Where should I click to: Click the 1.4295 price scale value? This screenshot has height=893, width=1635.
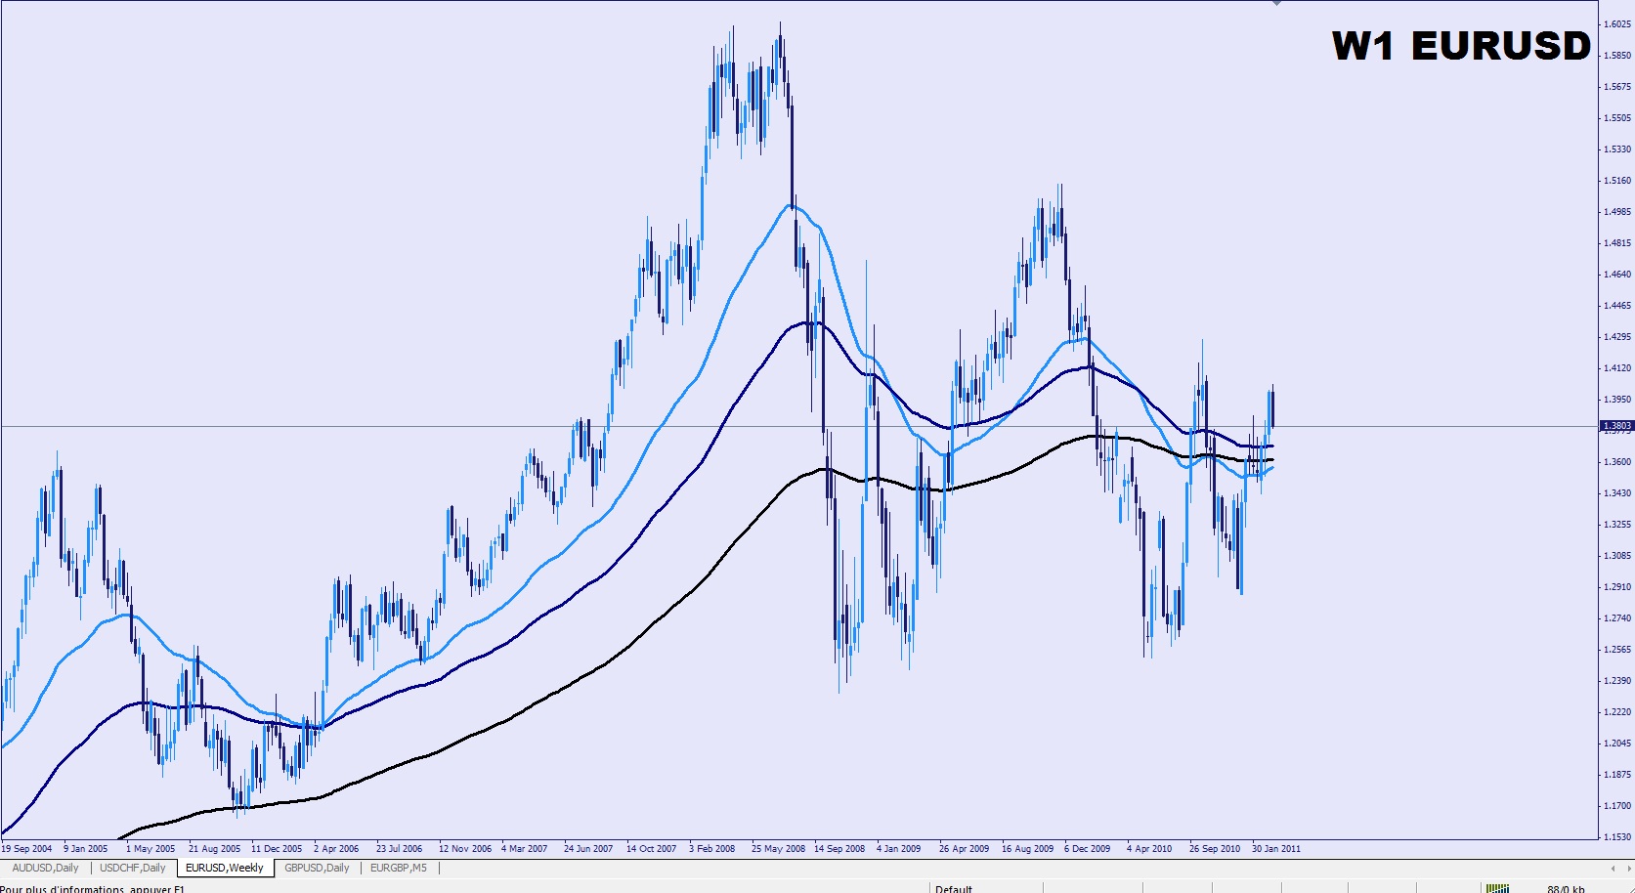click(1617, 337)
